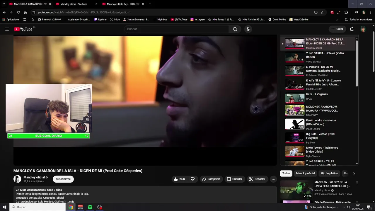Open Chrome from the taskbar
This screenshot has height=211, width=375.
click(71, 207)
